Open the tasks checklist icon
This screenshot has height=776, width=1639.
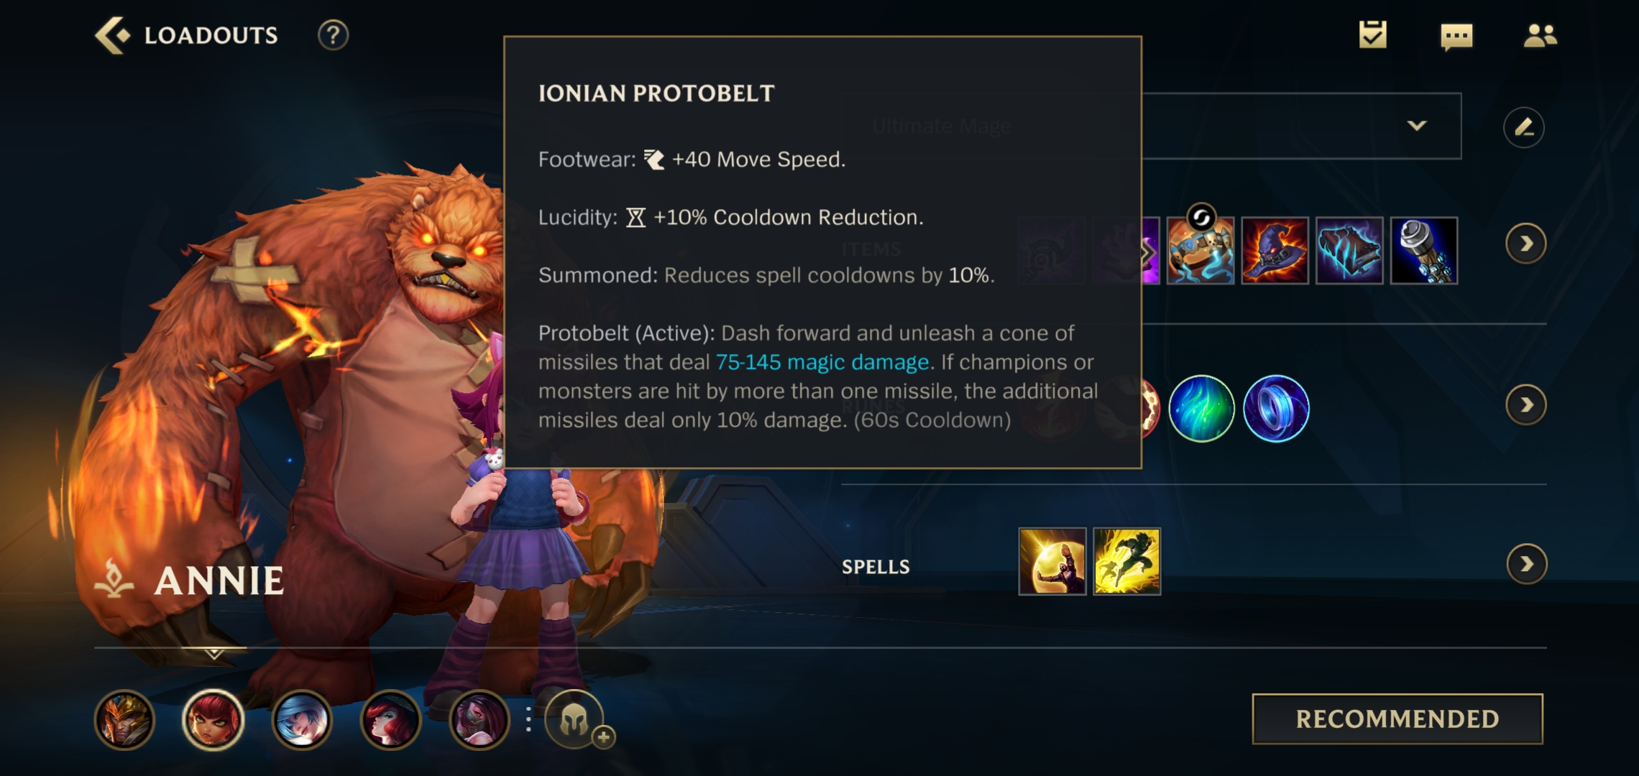pos(1372,34)
